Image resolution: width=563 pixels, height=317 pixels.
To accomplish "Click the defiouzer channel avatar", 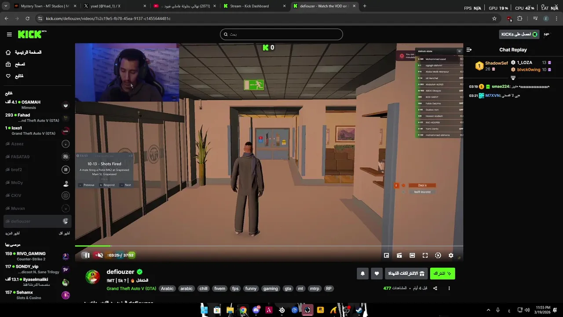I will point(92,277).
